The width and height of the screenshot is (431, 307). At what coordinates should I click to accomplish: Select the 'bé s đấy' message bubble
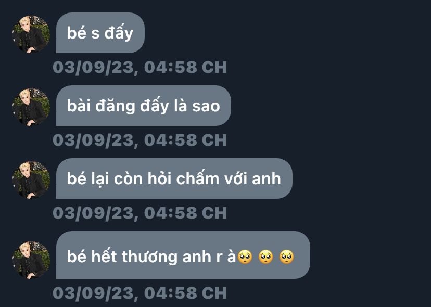pos(100,33)
